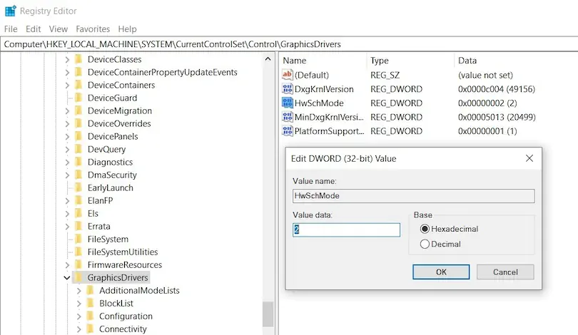Open the View menu
This screenshot has width=578, height=335.
click(59, 29)
